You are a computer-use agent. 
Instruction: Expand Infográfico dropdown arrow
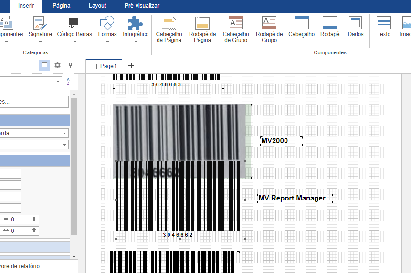coord(136,42)
